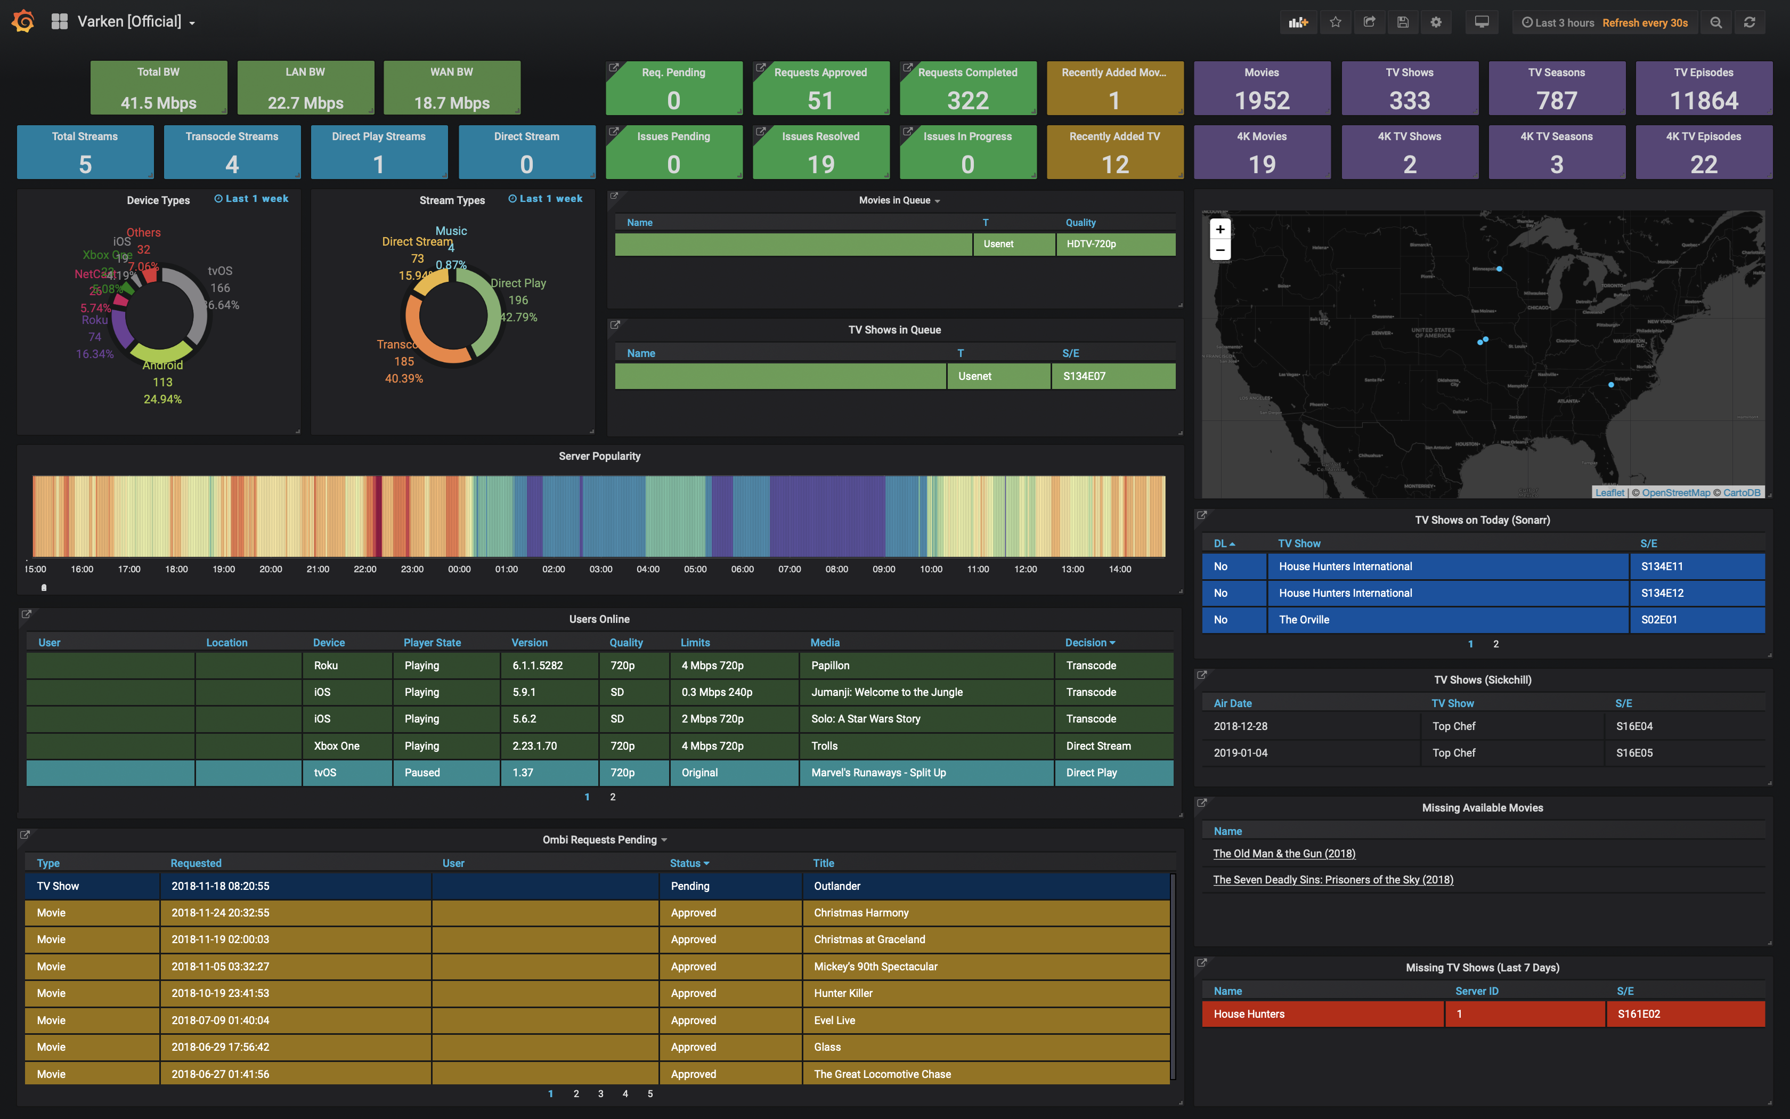Expand the Ombi Requests Pending panel menu
The height and width of the screenshot is (1119, 1790).
(x=604, y=840)
